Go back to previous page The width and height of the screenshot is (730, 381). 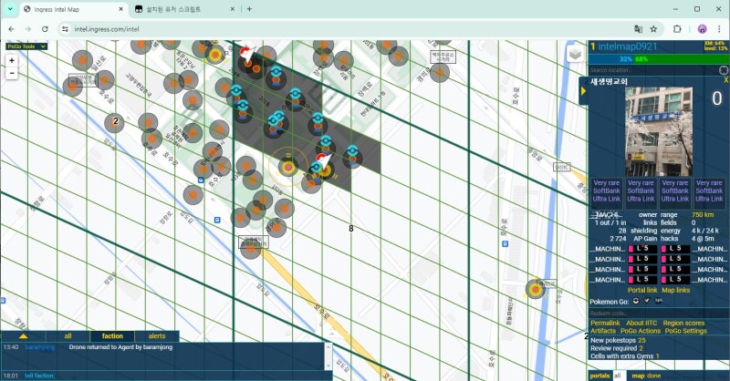click(x=12, y=29)
